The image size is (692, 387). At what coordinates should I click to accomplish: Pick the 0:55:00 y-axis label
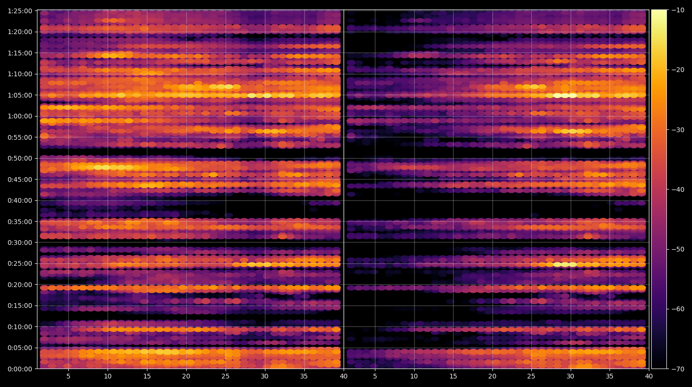click(20, 137)
